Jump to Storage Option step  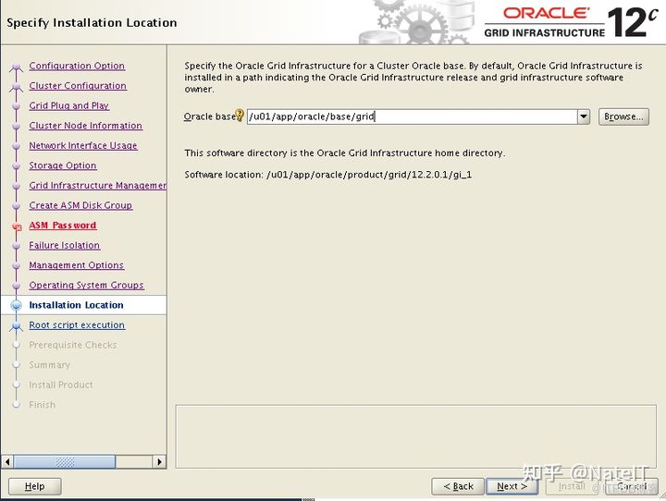click(63, 165)
